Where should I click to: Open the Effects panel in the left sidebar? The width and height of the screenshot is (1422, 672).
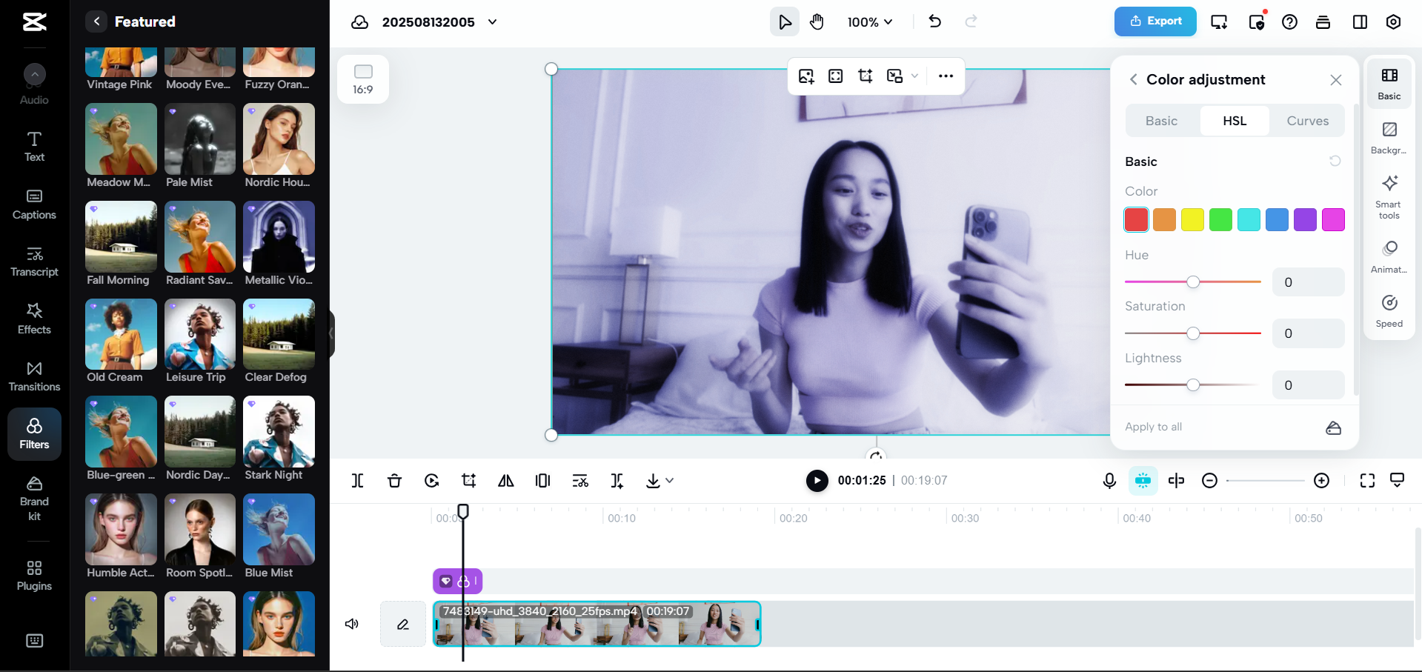[34, 319]
